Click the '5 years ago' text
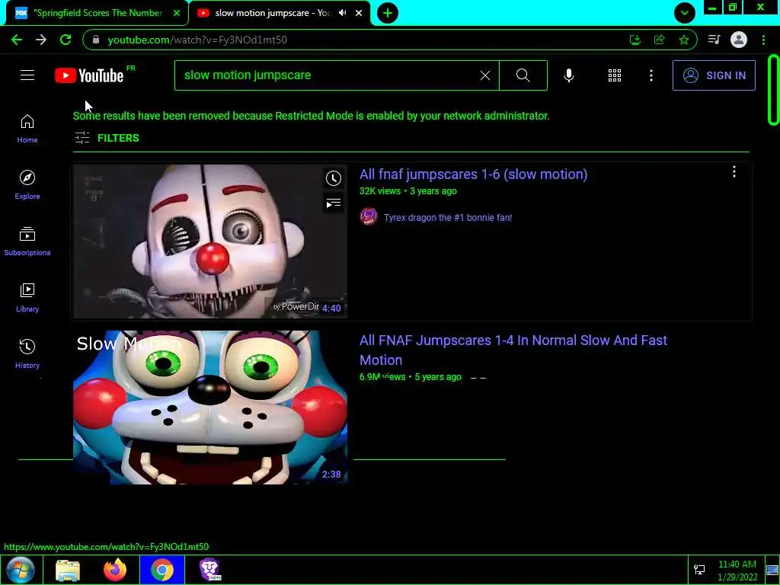Image resolution: width=780 pixels, height=585 pixels. pyautogui.click(x=438, y=377)
